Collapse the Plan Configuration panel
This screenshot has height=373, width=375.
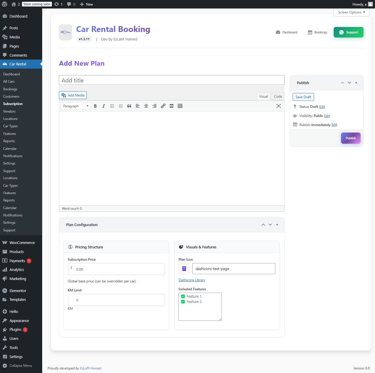tap(277, 225)
